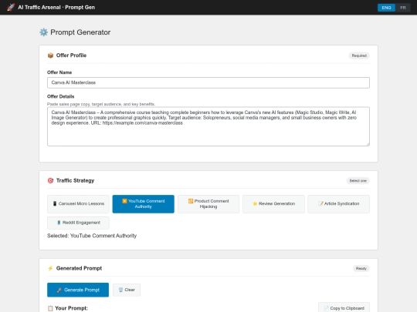417x312 pixels.
Task: Click inside the Offer Details text area
Action: point(208,126)
